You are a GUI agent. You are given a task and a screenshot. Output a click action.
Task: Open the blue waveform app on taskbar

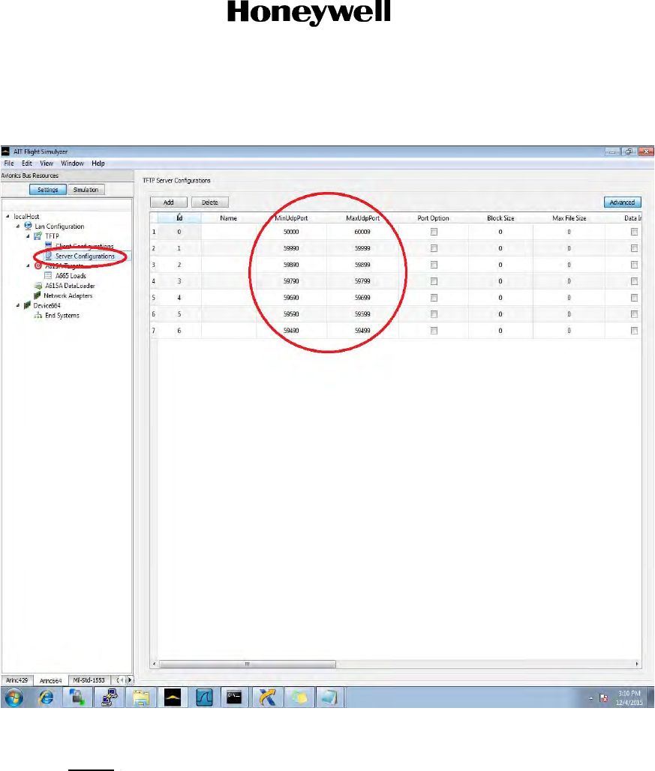pyautogui.click(x=204, y=697)
